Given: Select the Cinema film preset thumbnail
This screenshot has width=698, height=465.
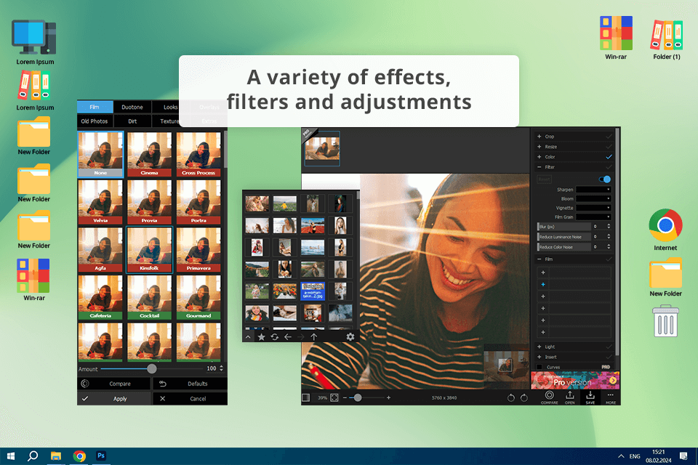Looking at the screenshot, I should (149, 154).
